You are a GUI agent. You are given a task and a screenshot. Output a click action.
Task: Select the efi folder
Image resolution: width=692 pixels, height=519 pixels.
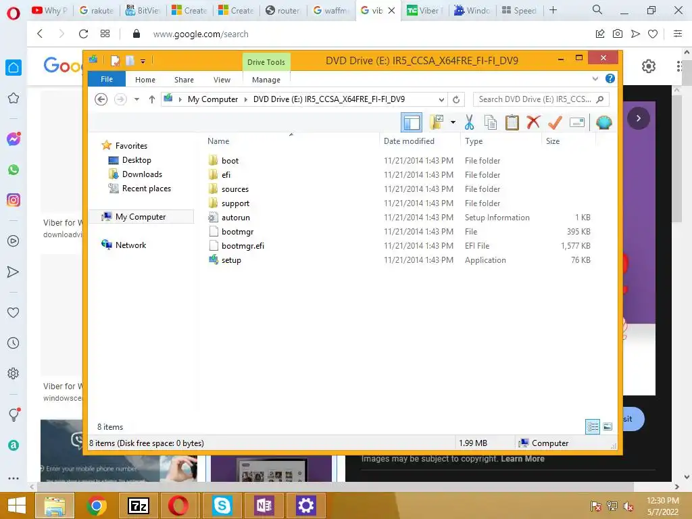tap(226, 175)
